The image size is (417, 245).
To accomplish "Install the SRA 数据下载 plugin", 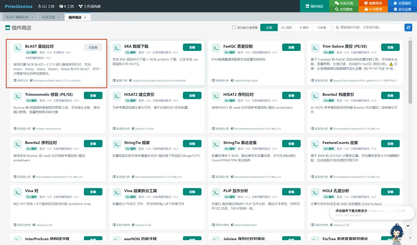I will [x=192, y=47].
